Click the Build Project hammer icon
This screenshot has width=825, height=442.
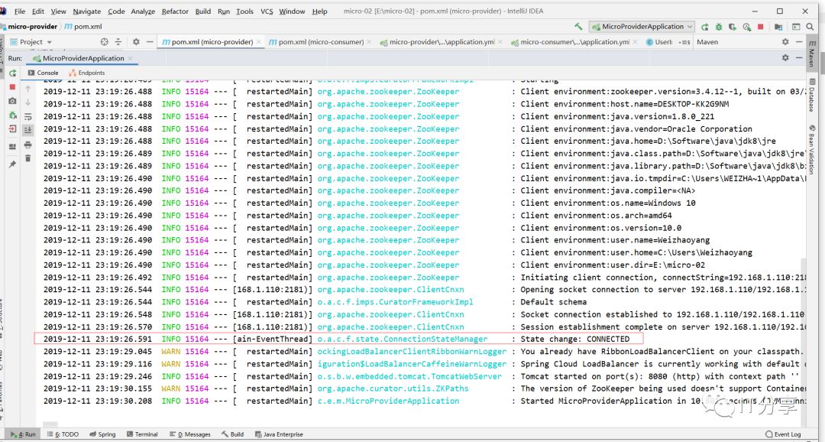pos(579,26)
